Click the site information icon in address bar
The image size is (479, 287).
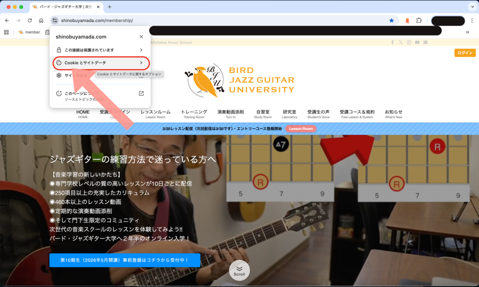(55, 21)
